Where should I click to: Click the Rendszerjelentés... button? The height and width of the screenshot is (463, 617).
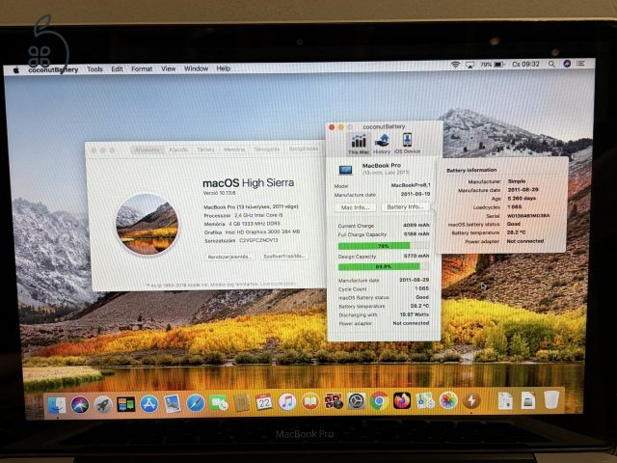tap(229, 257)
